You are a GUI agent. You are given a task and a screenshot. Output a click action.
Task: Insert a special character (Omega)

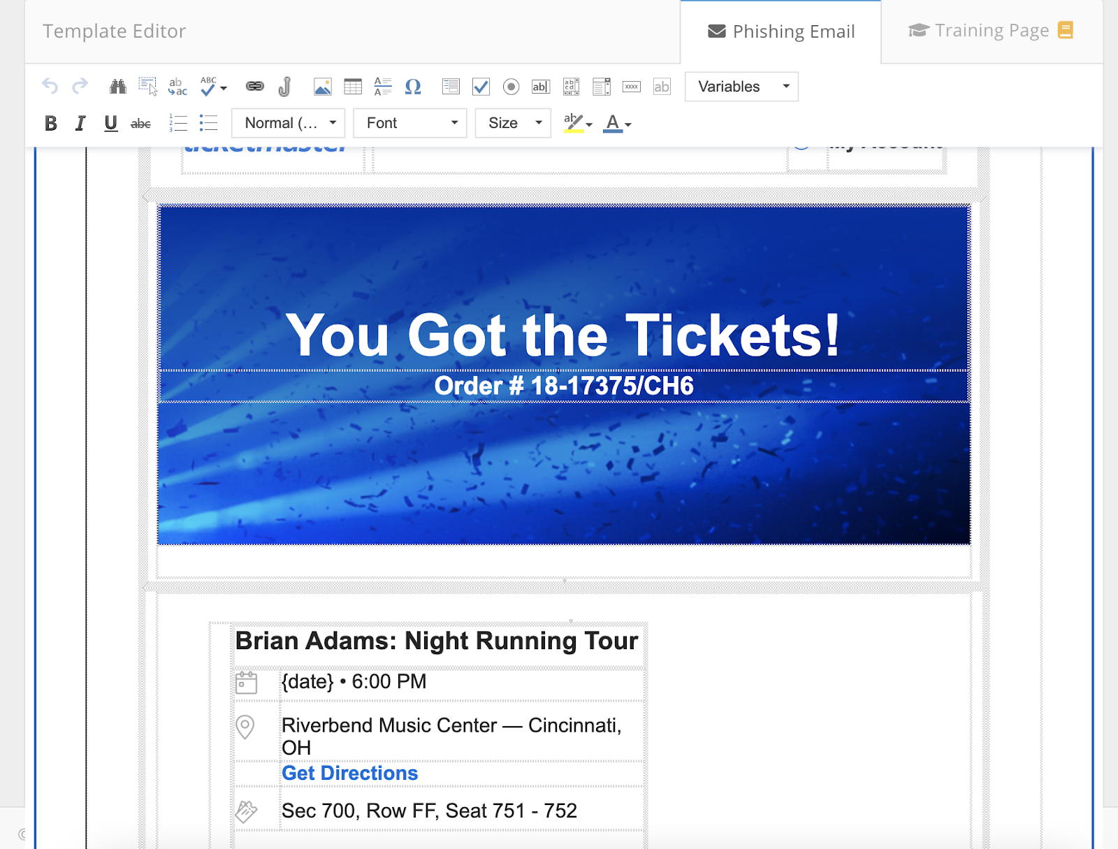tap(413, 87)
